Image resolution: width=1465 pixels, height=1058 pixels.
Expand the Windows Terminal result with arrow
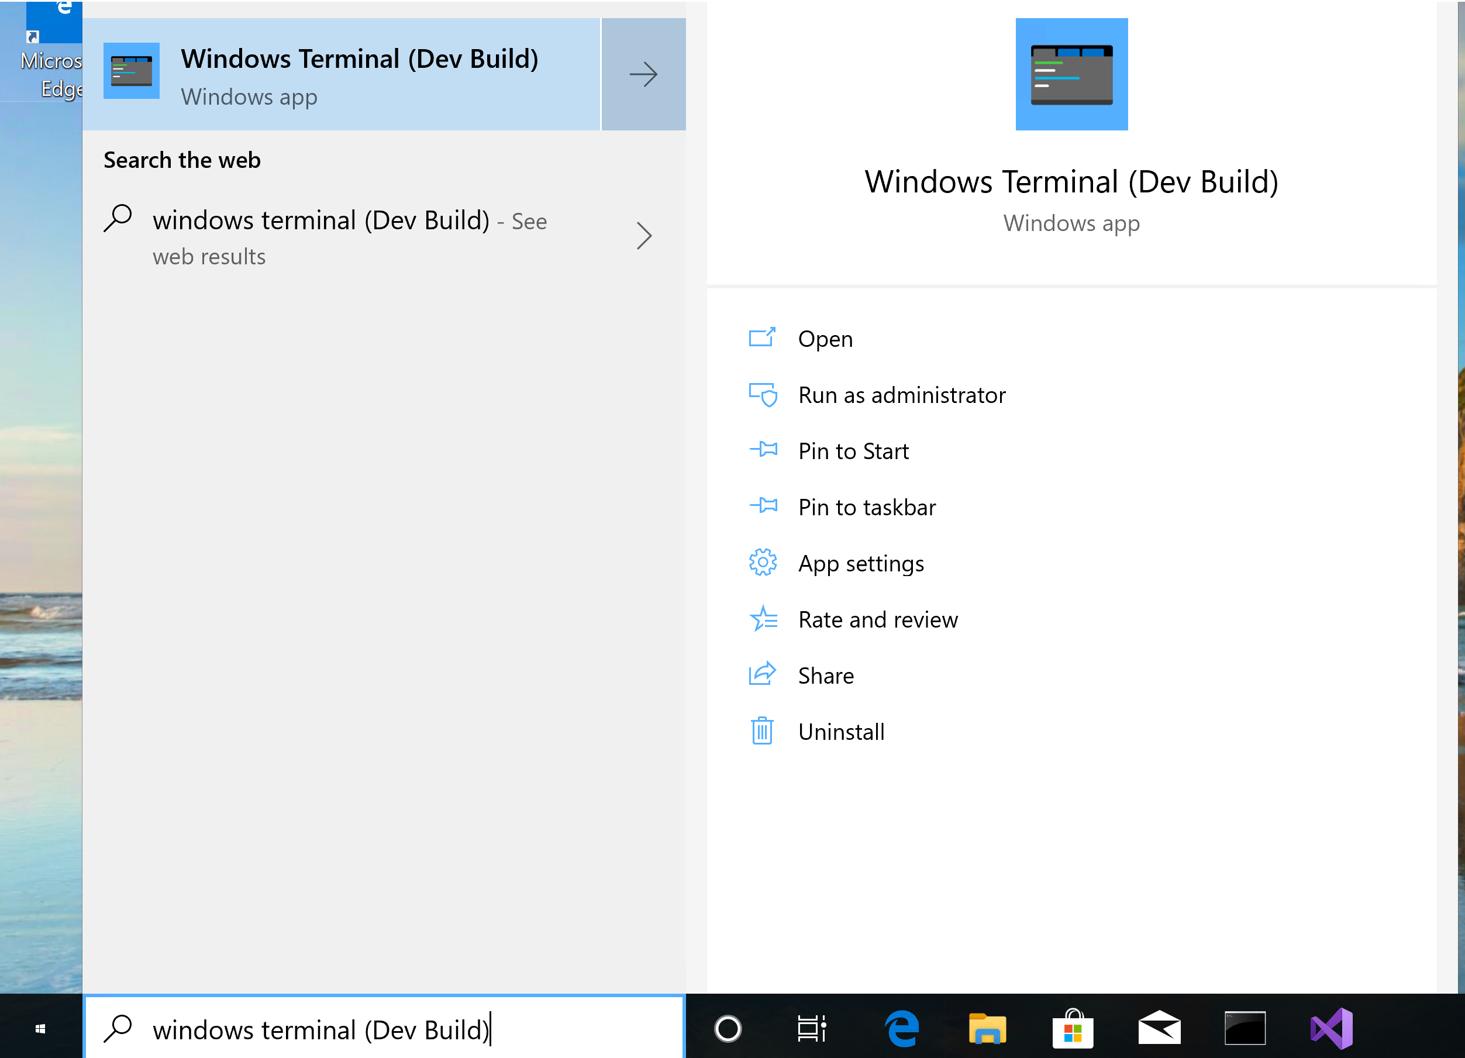(x=643, y=74)
